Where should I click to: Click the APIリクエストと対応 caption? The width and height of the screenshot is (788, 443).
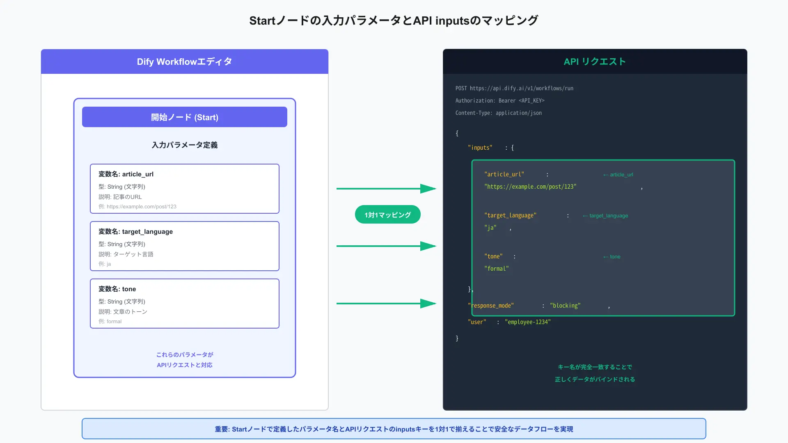(x=185, y=365)
